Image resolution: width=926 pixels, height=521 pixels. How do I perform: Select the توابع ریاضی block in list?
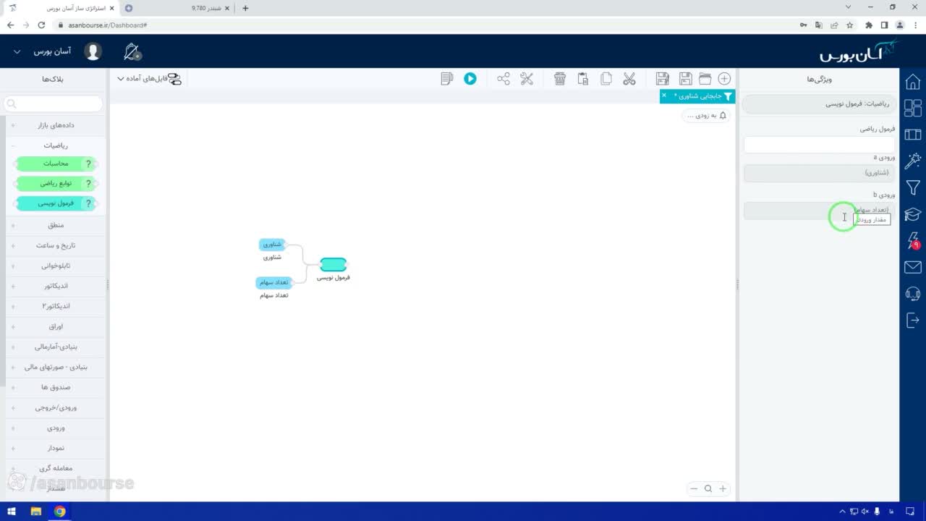pyautogui.click(x=56, y=184)
